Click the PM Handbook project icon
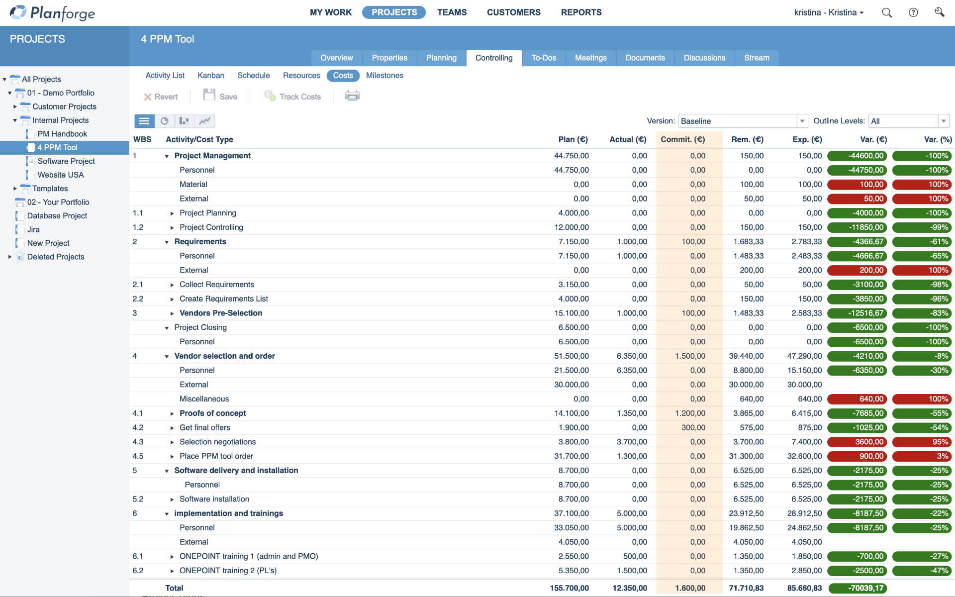955x597 pixels. point(30,134)
